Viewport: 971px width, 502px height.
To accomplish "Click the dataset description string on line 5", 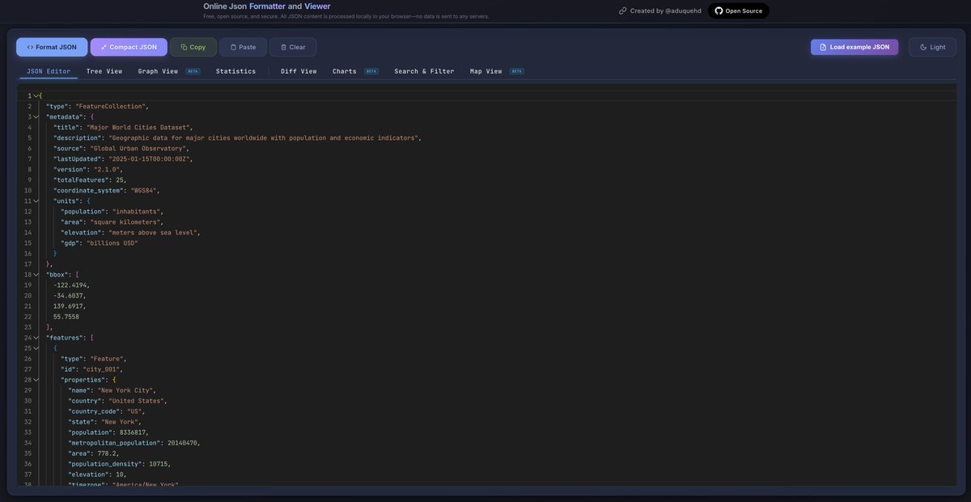I will coord(264,138).
